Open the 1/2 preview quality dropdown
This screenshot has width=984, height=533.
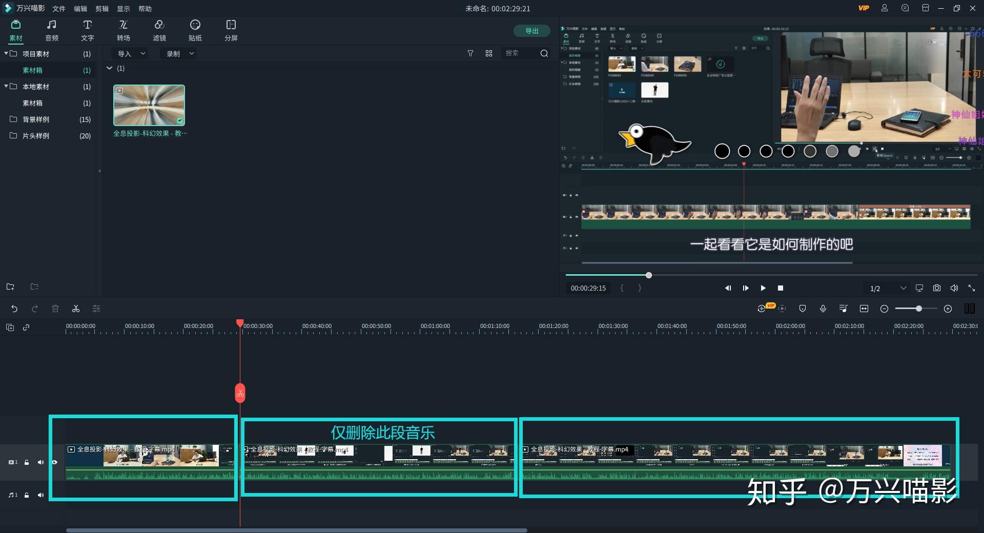click(x=888, y=289)
